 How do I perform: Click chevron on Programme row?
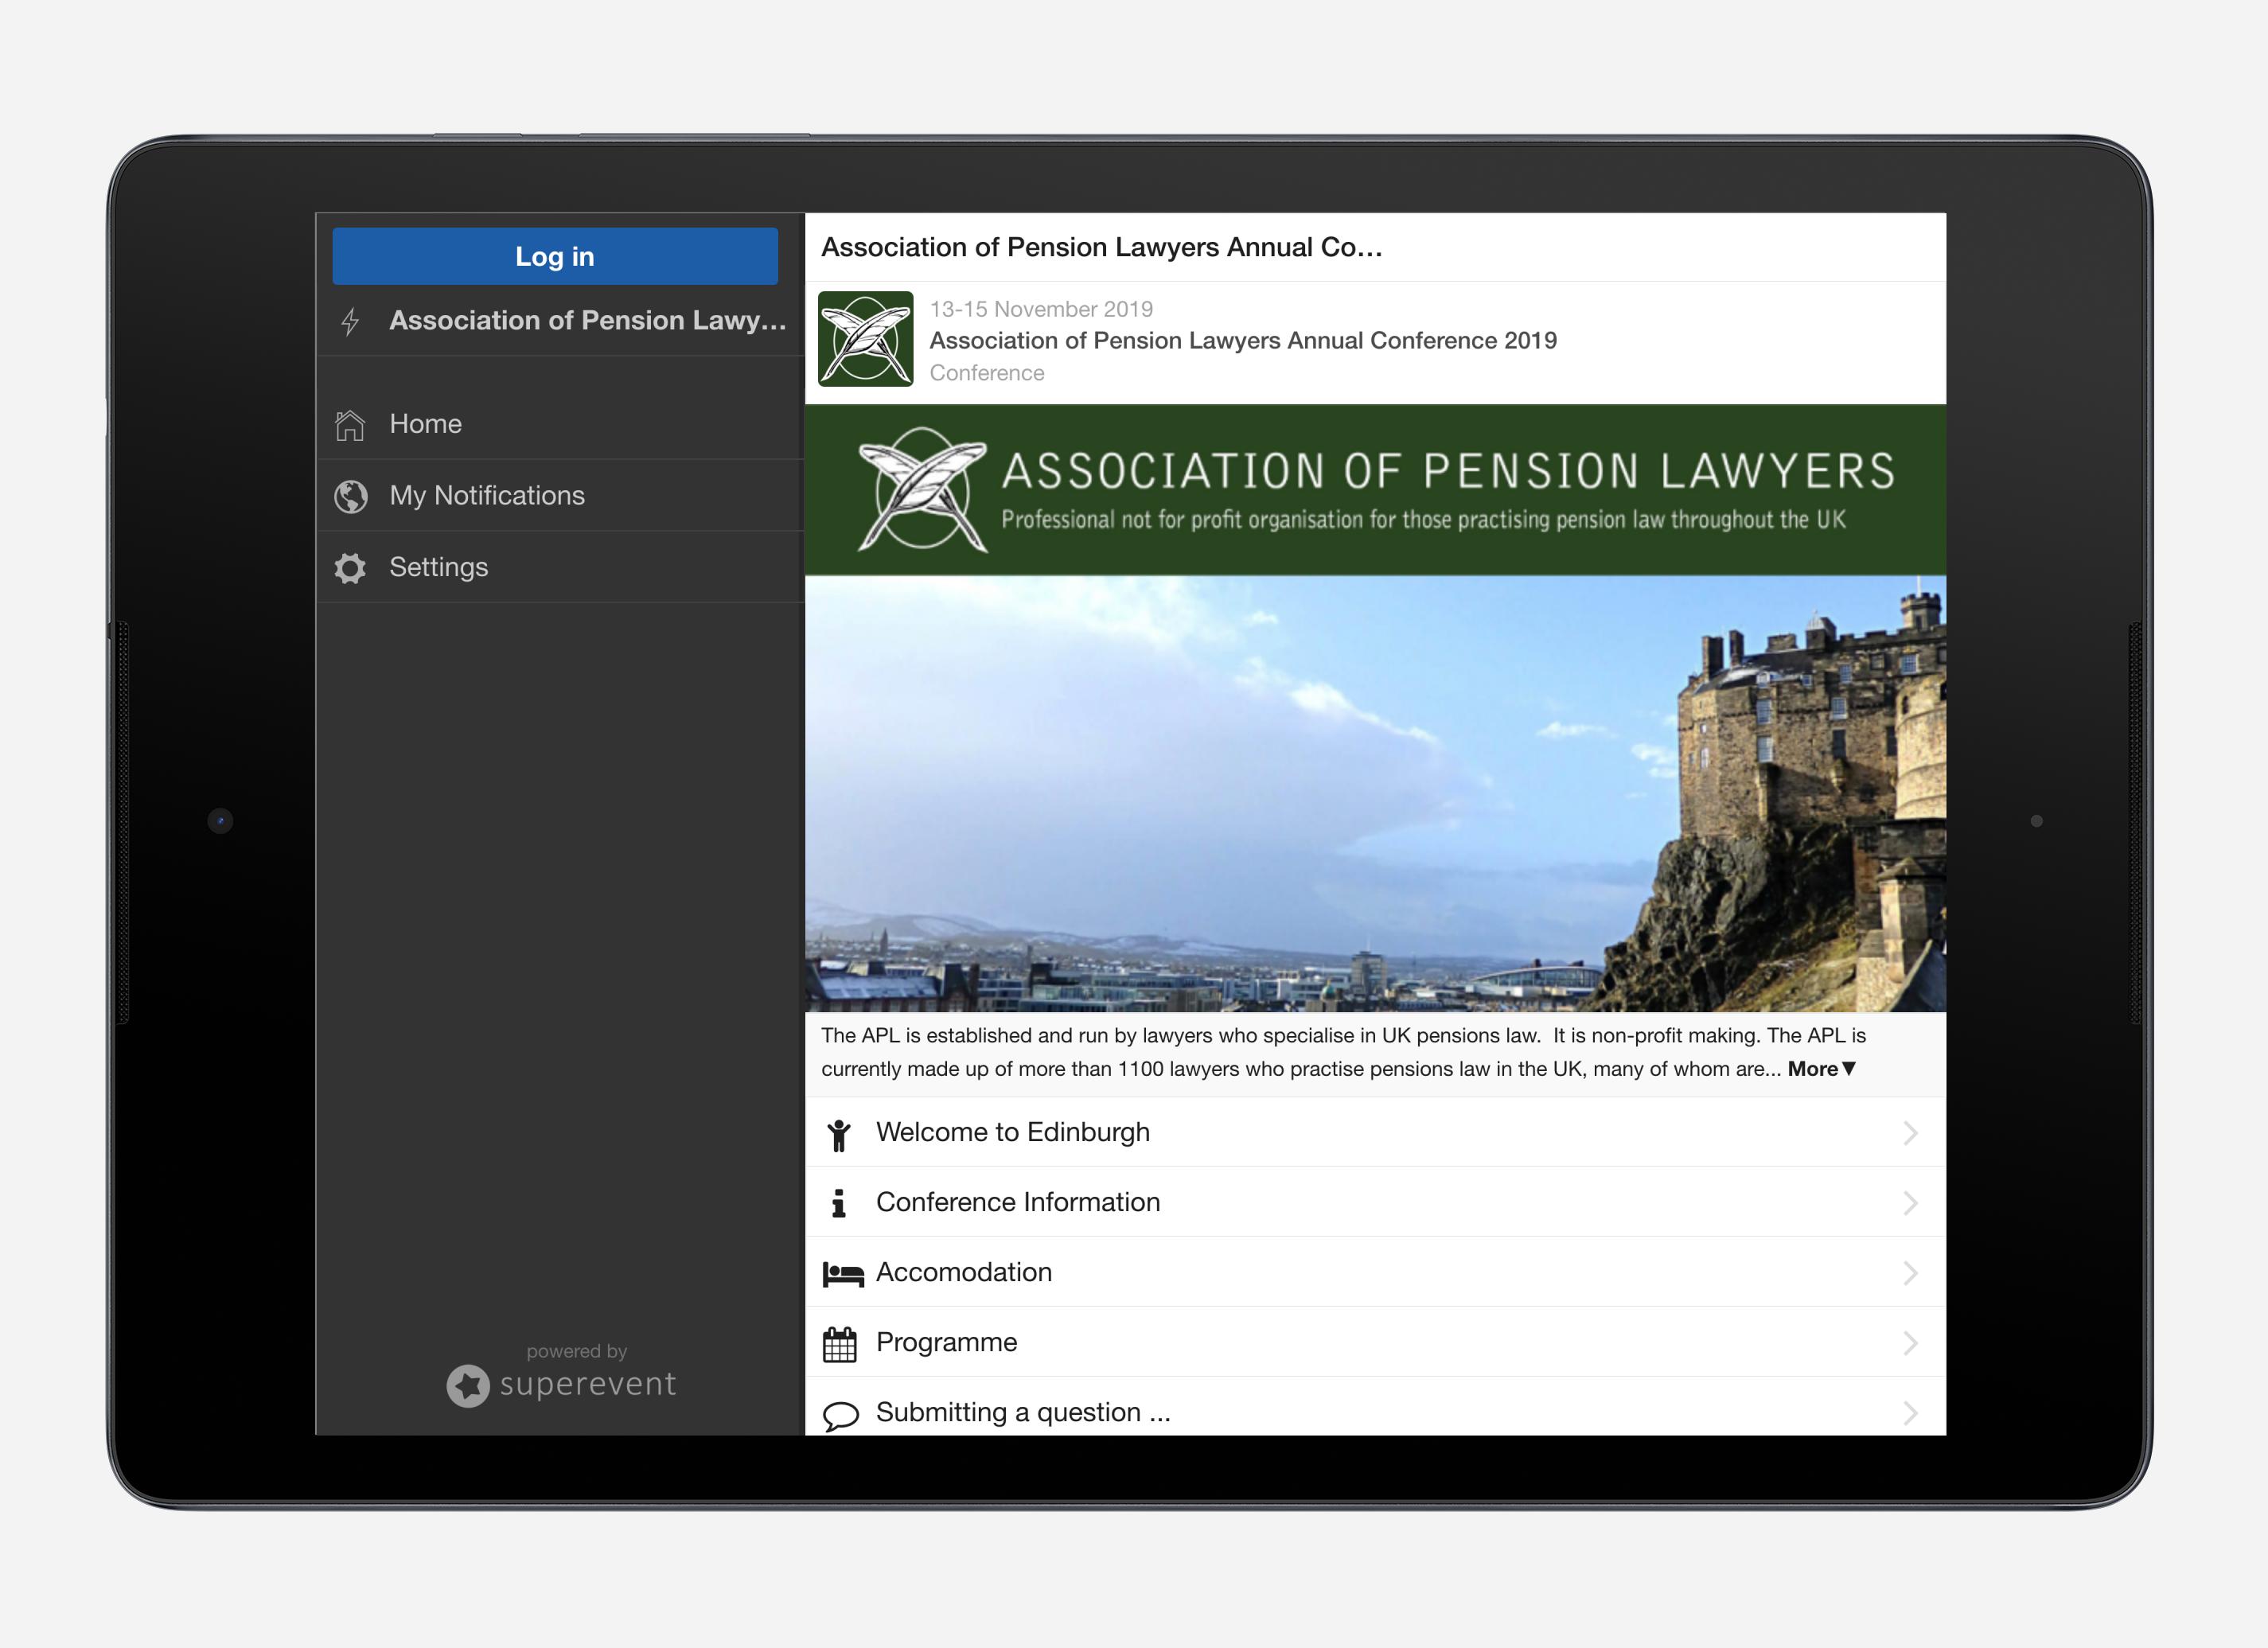point(1910,1343)
